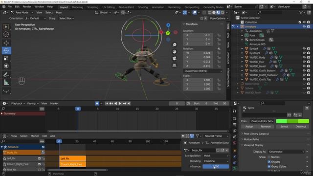Adjust the Influence slider for Body_Fix
313x176 pixels.
tap(216, 166)
